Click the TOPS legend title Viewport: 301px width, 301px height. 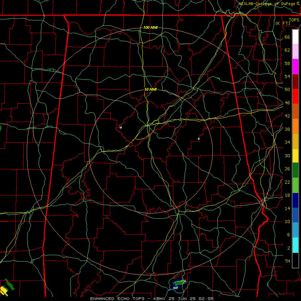click(x=294, y=20)
